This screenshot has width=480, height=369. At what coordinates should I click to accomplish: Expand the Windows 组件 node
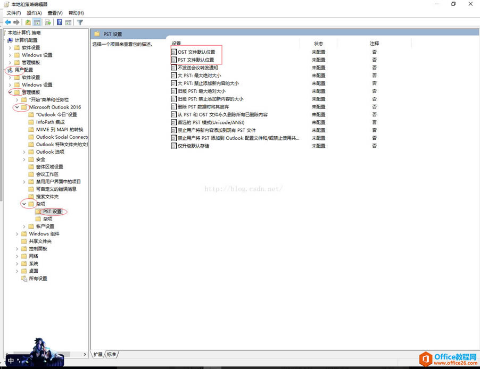click(x=17, y=234)
